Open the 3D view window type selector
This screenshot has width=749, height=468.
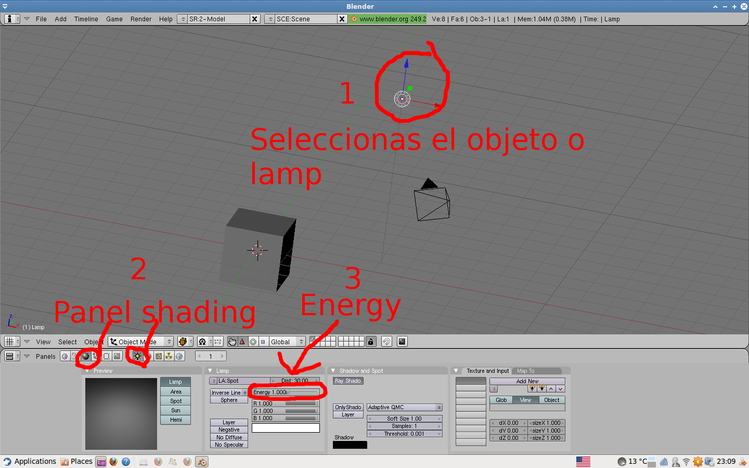pyautogui.click(x=12, y=342)
